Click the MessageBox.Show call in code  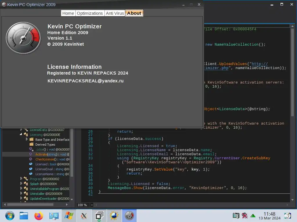click(125, 188)
